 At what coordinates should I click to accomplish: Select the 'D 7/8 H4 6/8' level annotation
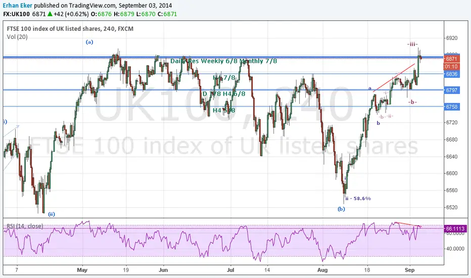[224, 94]
